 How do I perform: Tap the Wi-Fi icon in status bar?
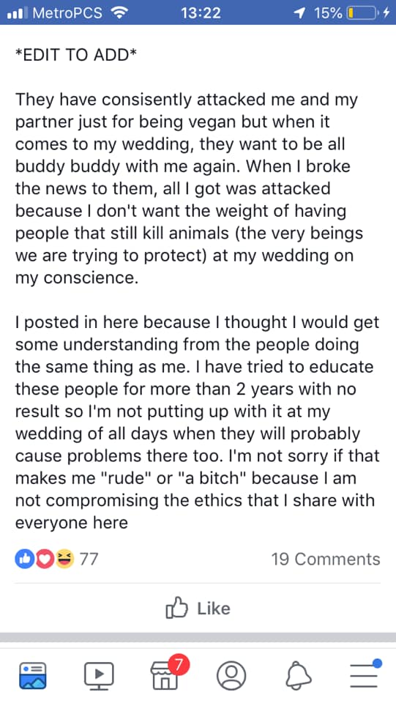(x=119, y=13)
